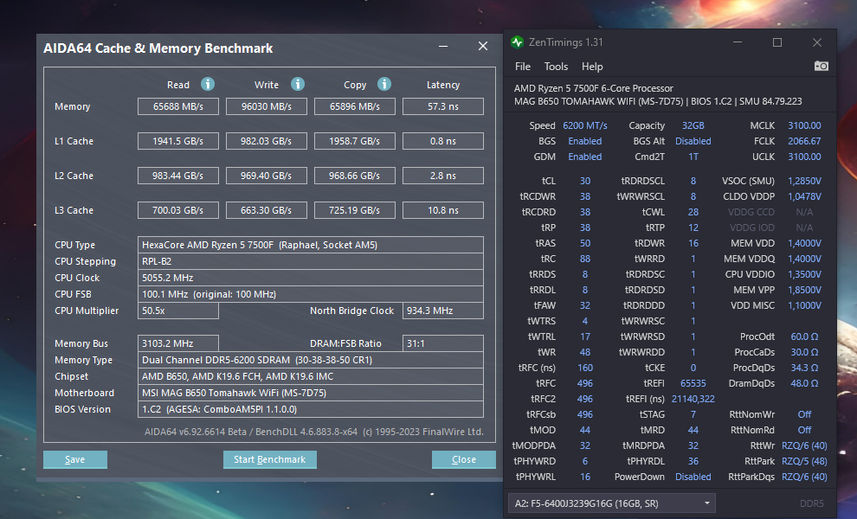Click the L2 Cache latency 2.8 ns field
The height and width of the screenshot is (519, 857).
(x=442, y=176)
